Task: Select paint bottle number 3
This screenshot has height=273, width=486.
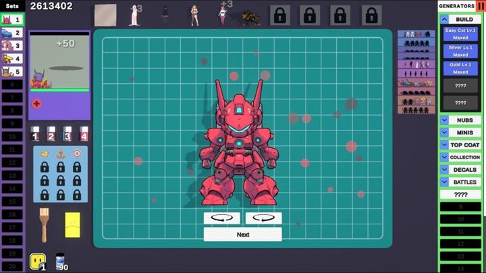Action: (x=67, y=134)
